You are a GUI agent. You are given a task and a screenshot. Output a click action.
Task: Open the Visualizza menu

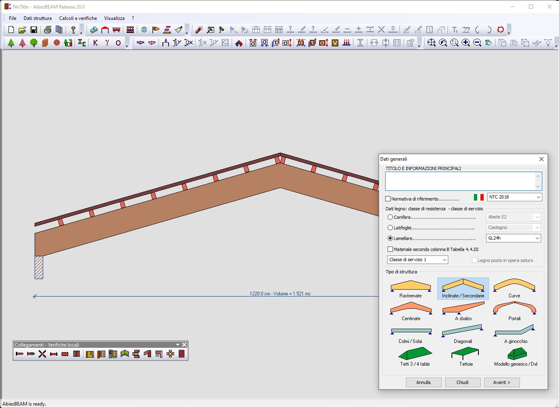click(114, 18)
